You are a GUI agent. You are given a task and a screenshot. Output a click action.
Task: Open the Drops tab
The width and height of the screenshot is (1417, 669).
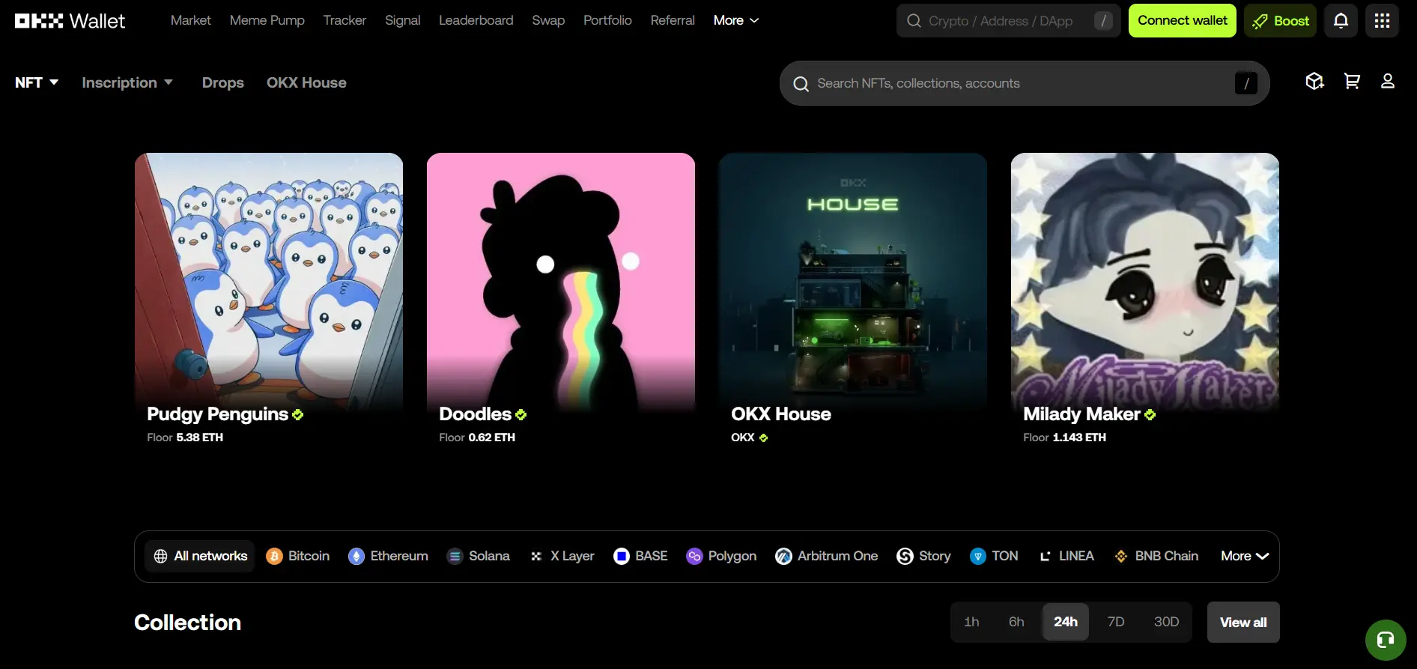coord(222,82)
